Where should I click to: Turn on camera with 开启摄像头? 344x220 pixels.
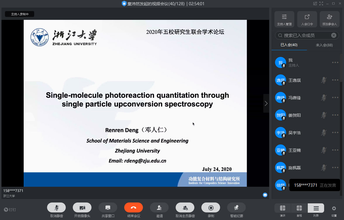click(82, 207)
